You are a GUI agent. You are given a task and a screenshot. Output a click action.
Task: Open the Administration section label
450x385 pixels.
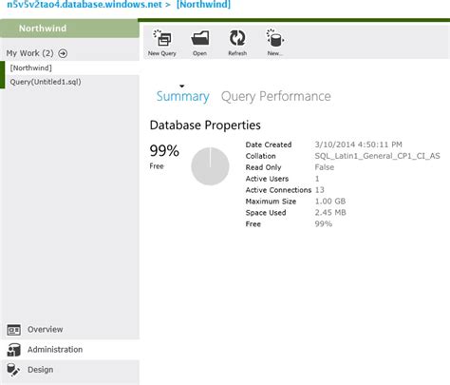tap(55, 350)
